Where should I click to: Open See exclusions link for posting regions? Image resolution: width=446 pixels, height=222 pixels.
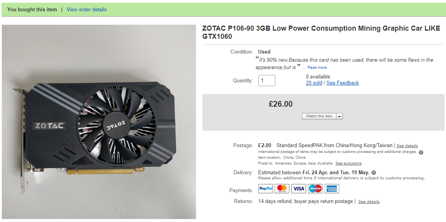348,163
